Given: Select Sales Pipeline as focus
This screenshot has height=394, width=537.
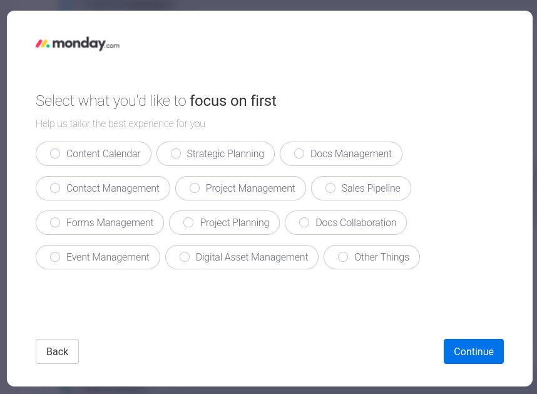Looking at the screenshot, I should pos(361,189).
